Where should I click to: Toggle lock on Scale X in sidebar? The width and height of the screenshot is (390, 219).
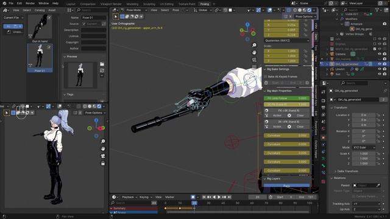305,51
